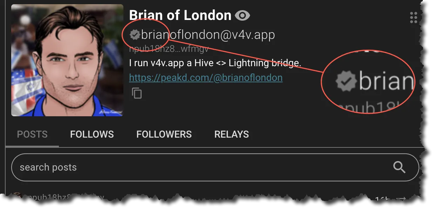Switch to the POSTS tab
The image size is (434, 208).
click(x=32, y=134)
